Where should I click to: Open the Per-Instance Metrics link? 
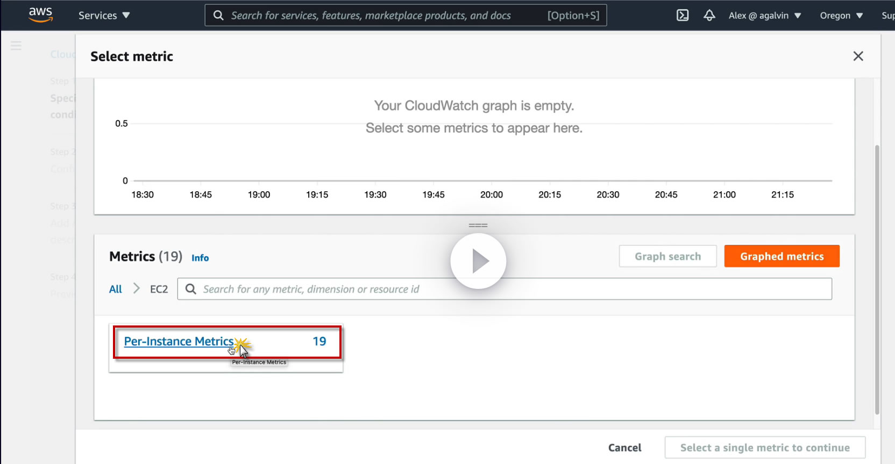179,342
